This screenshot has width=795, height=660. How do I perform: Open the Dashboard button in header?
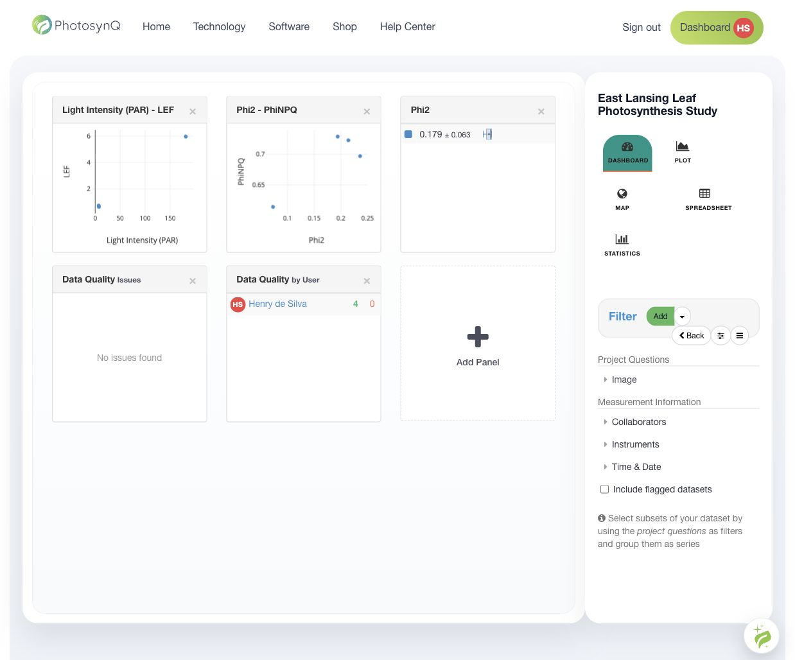click(x=717, y=28)
